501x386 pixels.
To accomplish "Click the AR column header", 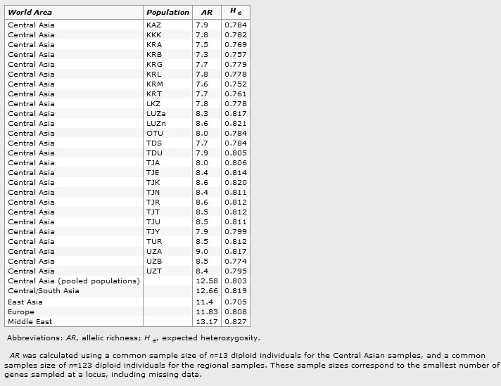I will 207,13.
